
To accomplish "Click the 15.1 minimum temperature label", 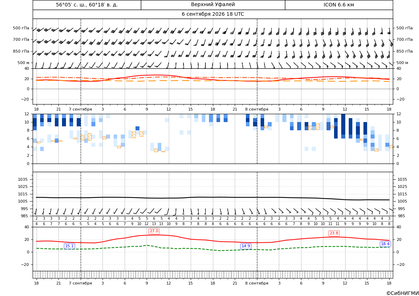I will click(70, 246).
